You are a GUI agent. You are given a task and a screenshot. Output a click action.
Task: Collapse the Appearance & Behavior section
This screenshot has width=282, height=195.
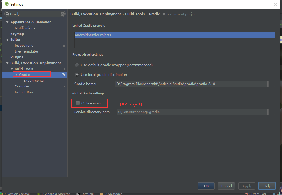click(x=7, y=22)
